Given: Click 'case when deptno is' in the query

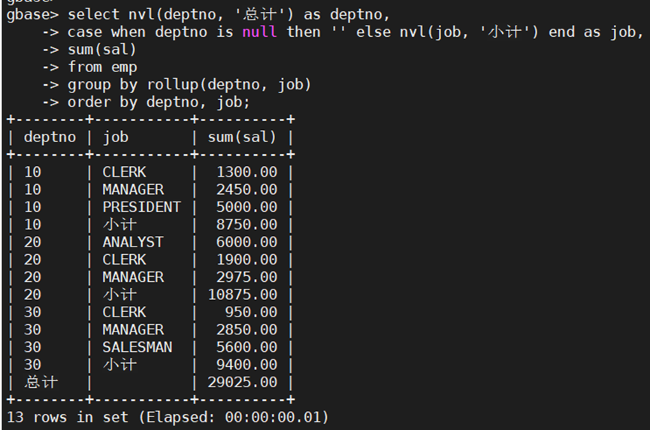Looking at the screenshot, I should point(150,32).
